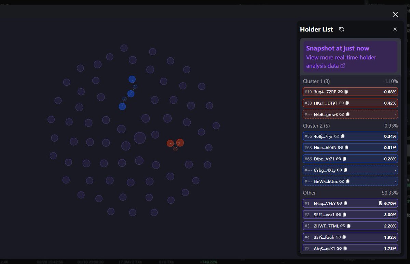Select holder address text EEbB...gmwS
This screenshot has height=264, width=410.
pyautogui.click(x=326, y=114)
